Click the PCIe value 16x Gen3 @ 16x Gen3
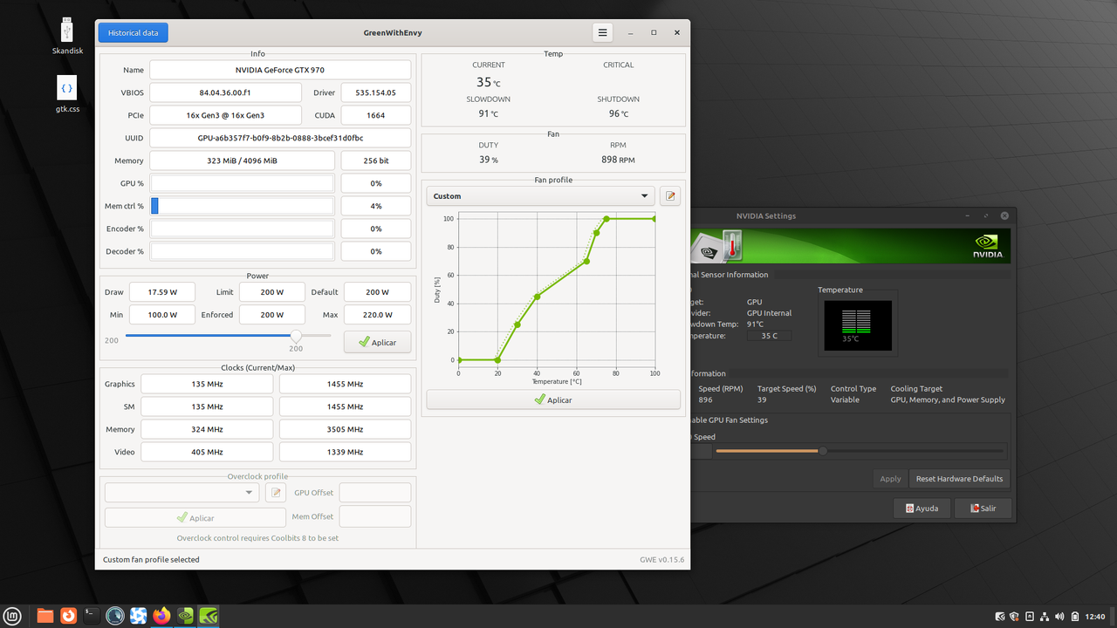 225,115
